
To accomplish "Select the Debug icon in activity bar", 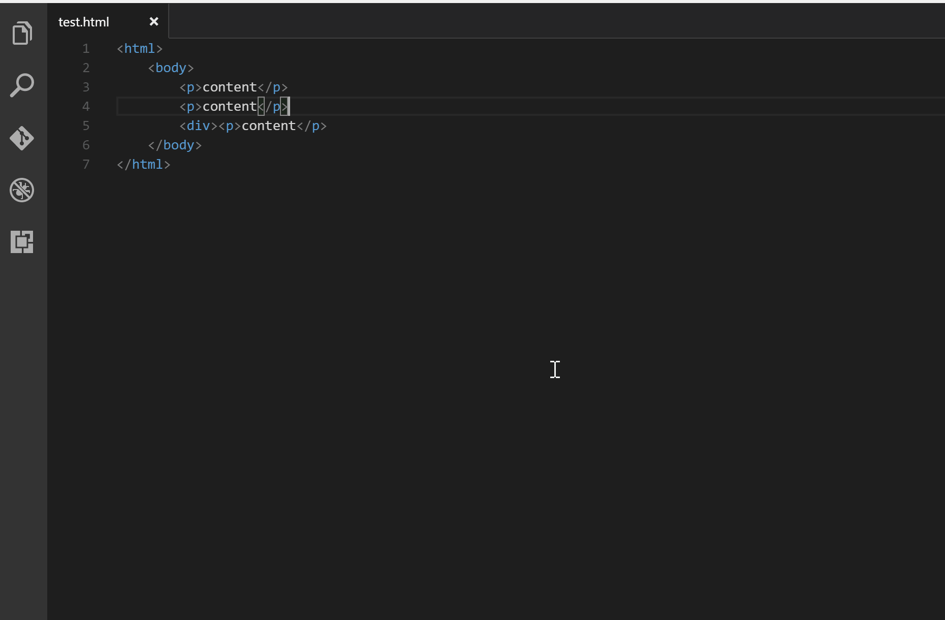I will point(22,190).
